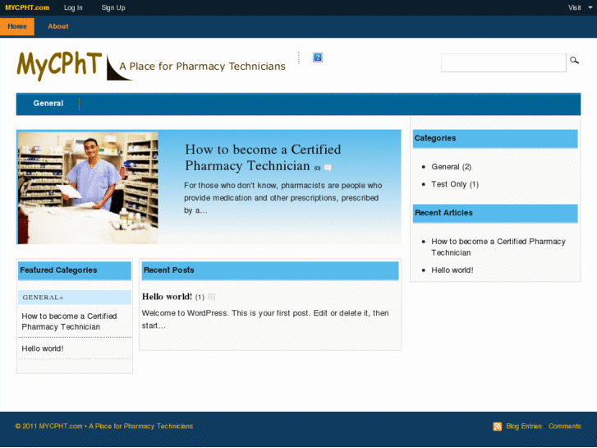
Task: Open Certified Pharmacy Technician under Featured Categories
Action: coord(69,321)
